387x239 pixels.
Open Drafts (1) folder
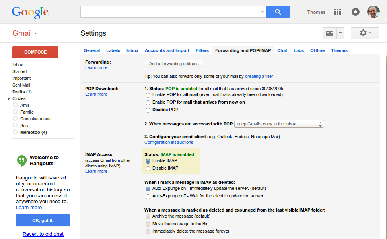tap(22, 92)
